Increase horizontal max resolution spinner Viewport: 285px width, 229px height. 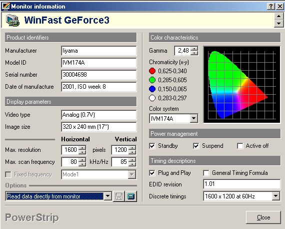point(82,148)
